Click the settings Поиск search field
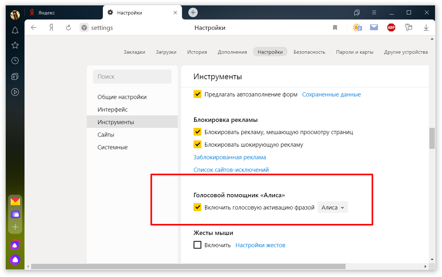 (132, 77)
